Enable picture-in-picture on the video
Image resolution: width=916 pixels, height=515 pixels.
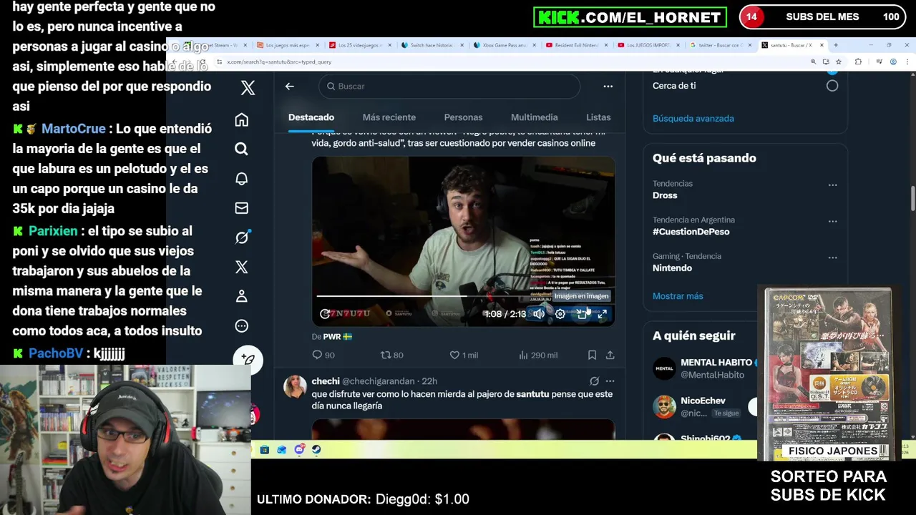(x=582, y=313)
